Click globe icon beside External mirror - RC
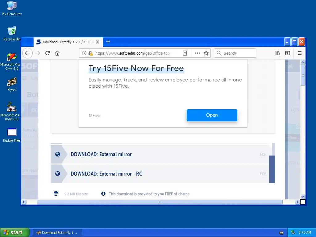The width and height of the screenshot is (316, 237). pyautogui.click(x=58, y=174)
